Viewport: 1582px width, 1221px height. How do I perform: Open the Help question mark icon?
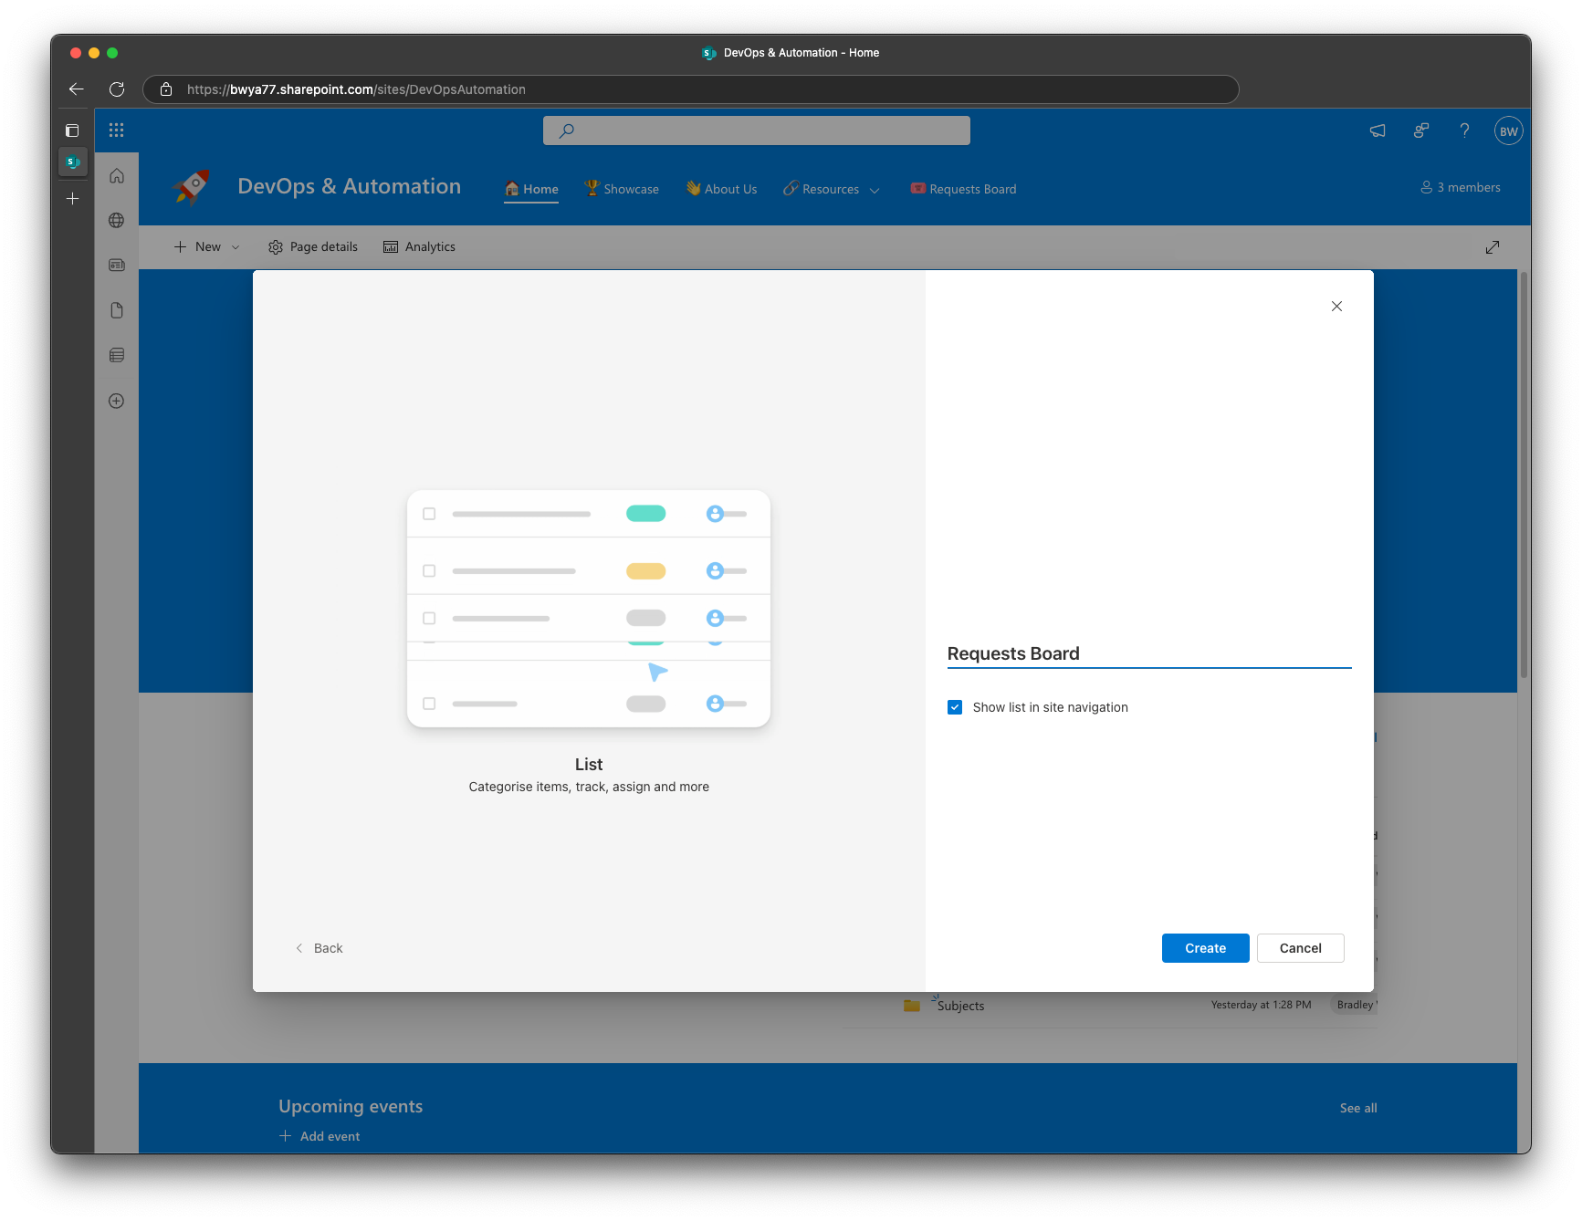(1465, 130)
